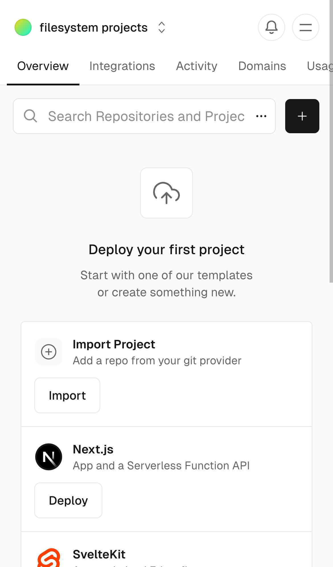
Task: Click the Import Project heading
Action: pyautogui.click(x=114, y=344)
